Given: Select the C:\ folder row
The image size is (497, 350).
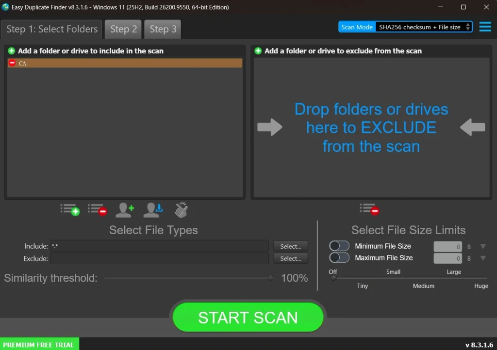Looking at the screenshot, I should [x=125, y=63].
